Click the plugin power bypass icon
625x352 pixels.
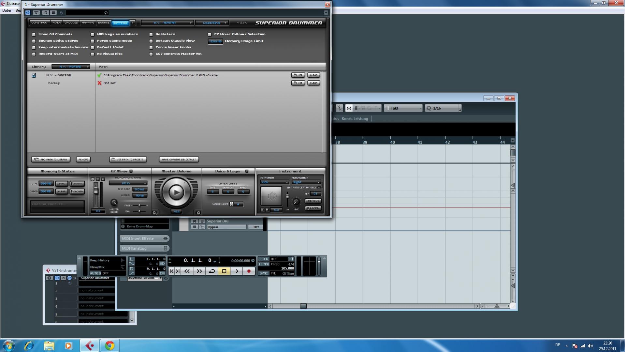pyautogui.click(x=28, y=13)
